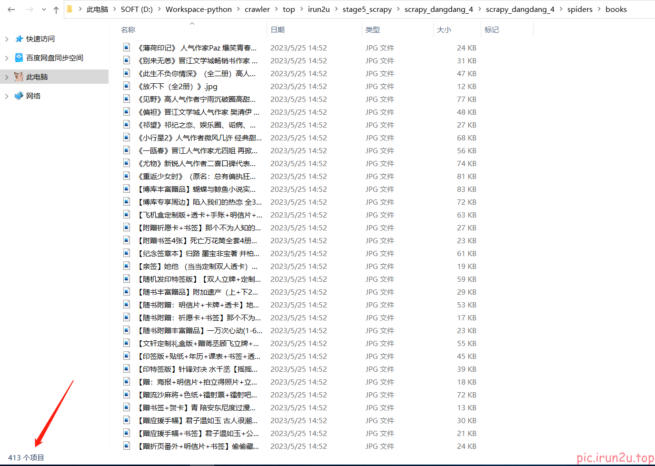Go to crawler folder in address path
This screenshot has width=655, height=466.
257,10
